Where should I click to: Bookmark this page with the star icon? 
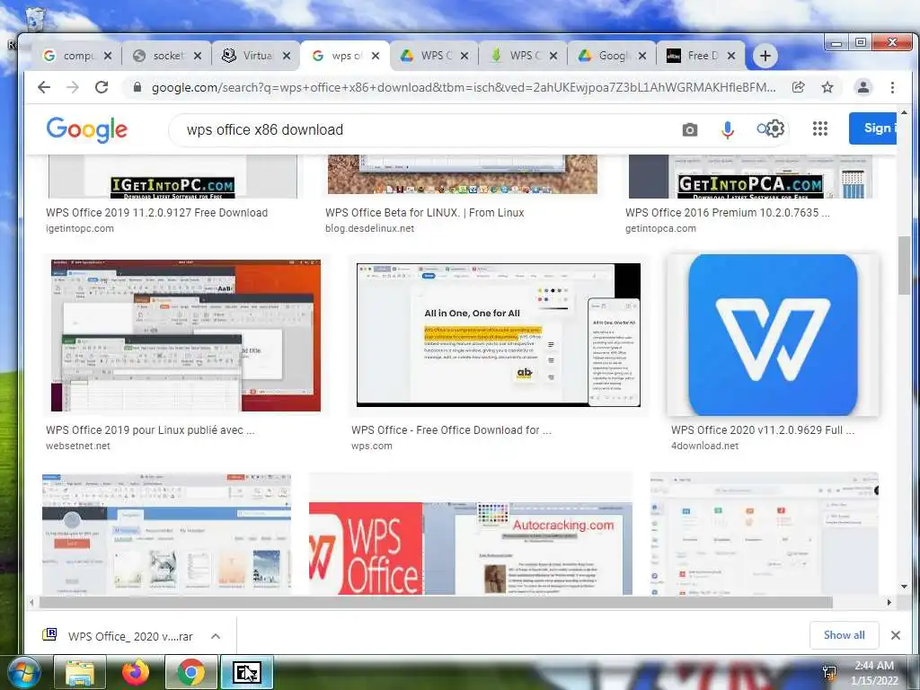(827, 87)
